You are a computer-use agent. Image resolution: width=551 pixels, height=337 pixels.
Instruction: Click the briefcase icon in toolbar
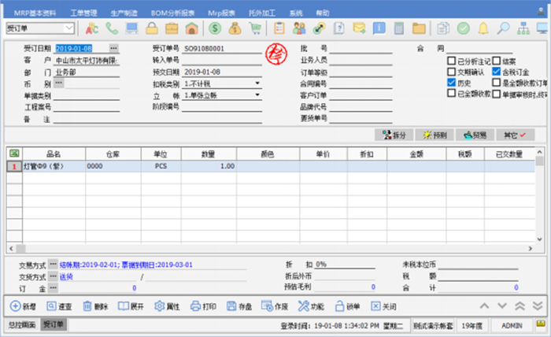[172, 28]
